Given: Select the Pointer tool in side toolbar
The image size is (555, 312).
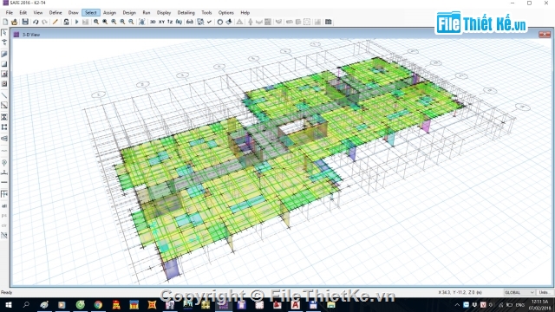Looking at the screenshot, I should [x=4, y=33].
